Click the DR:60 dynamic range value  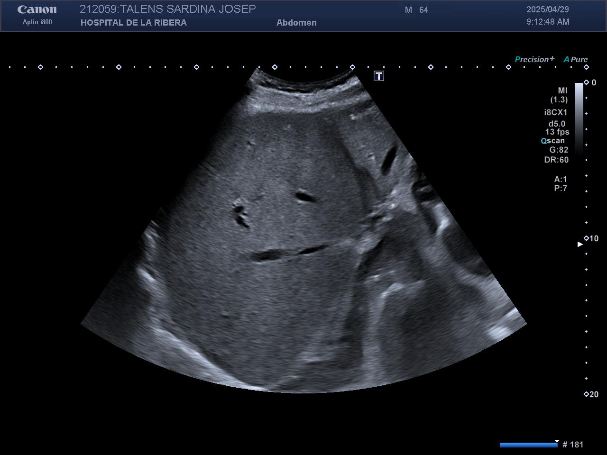pyautogui.click(x=556, y=160)
